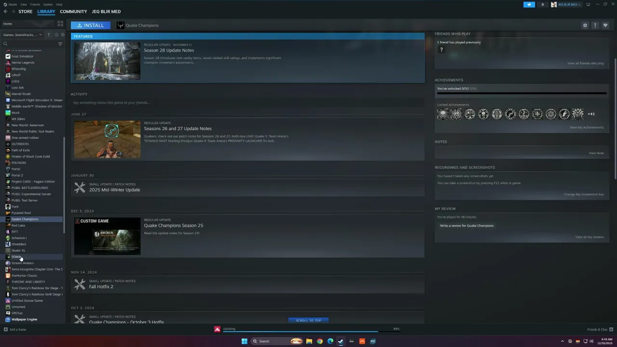Click Write a review for Quake Champions
Viewport: 617px width, 347px height.
click(467, 226)
